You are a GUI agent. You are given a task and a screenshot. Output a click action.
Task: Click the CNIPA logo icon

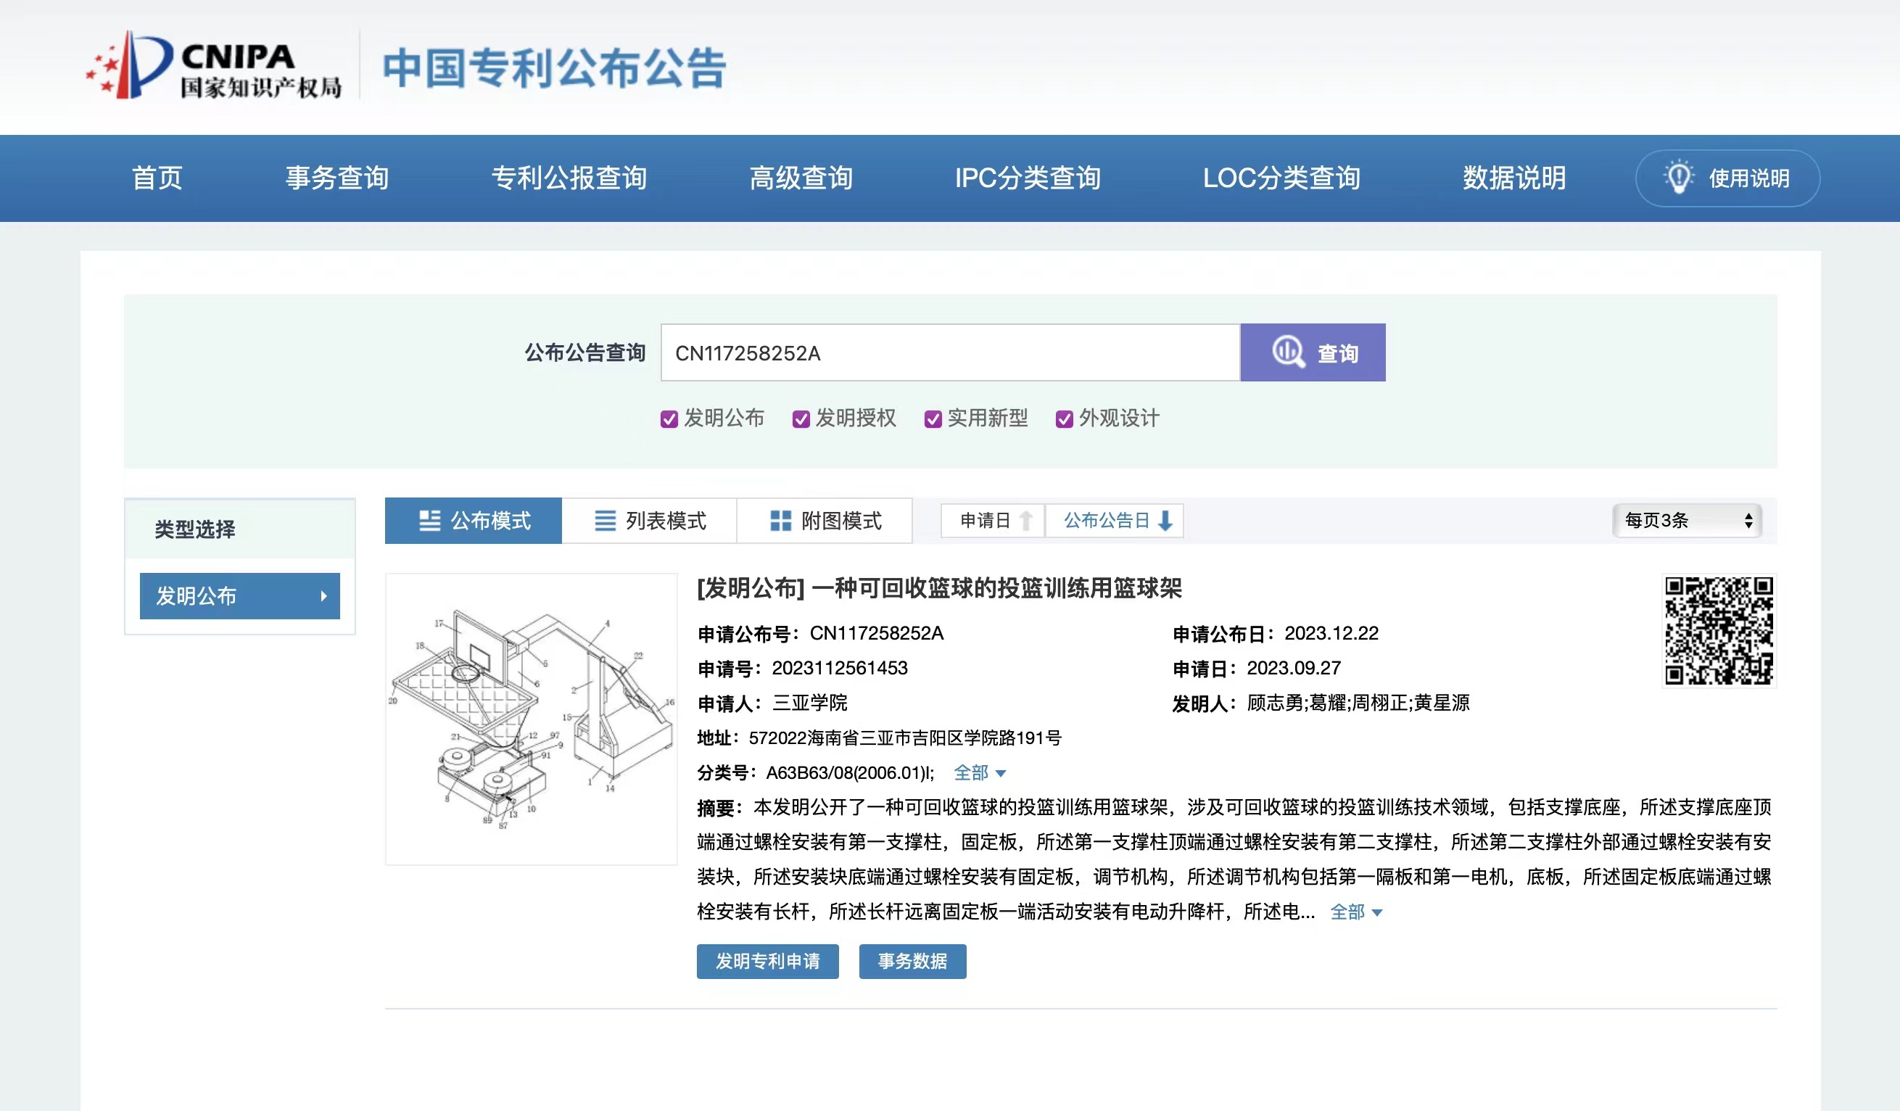[x=130, y=65]
